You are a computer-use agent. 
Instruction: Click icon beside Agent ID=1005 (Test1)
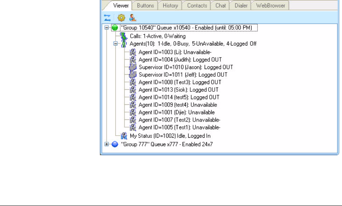pos(132,127)
